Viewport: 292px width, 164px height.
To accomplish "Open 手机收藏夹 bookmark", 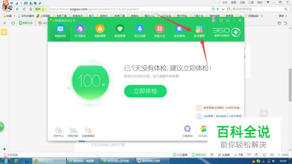I will 26,16.
